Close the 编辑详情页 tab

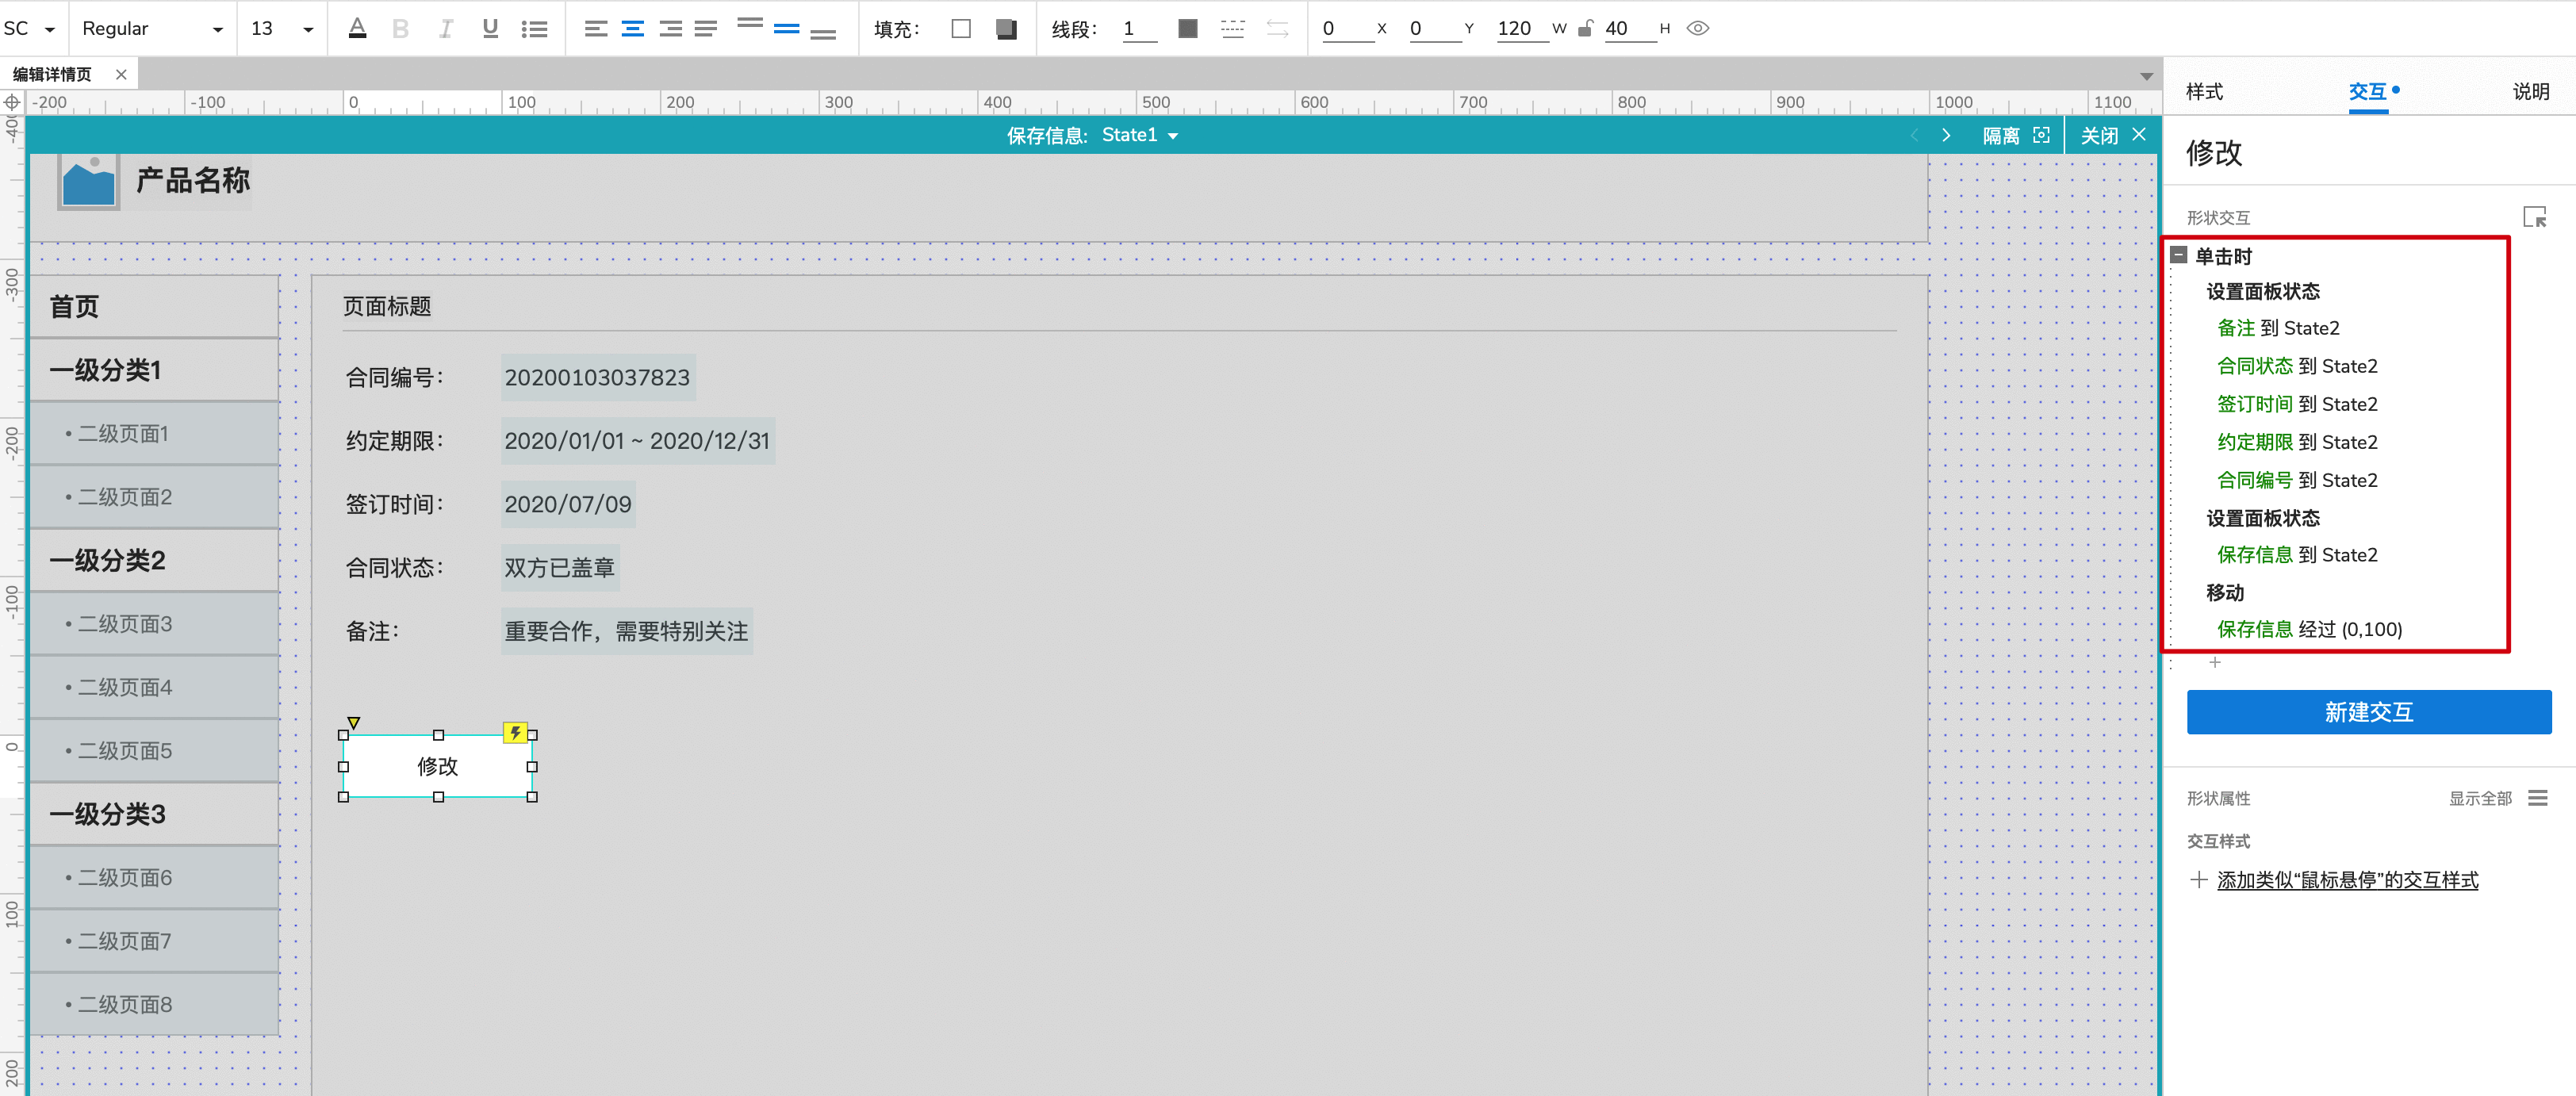point(121,74)
